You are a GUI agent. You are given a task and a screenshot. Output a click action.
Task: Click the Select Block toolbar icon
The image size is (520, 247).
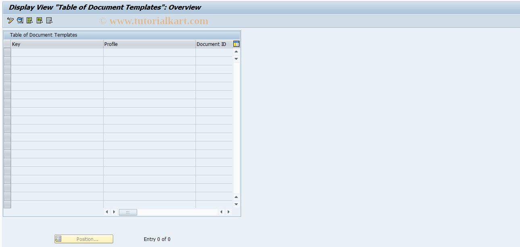point(40,21)
